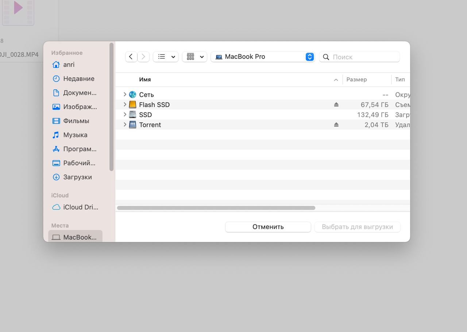Expand the Сеть row

tap(125, 94)
